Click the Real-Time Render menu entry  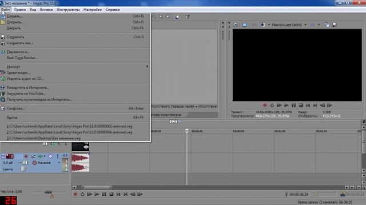75,58
